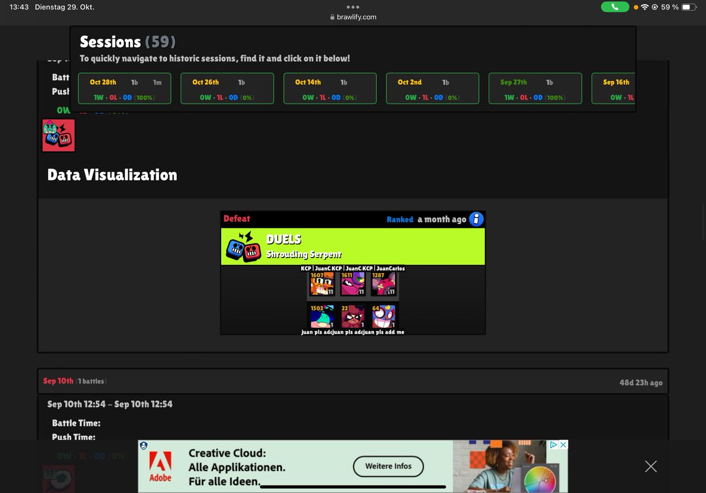Select brawler portrait with 1611 trophies
706x493 pixels.
point(353,284)
